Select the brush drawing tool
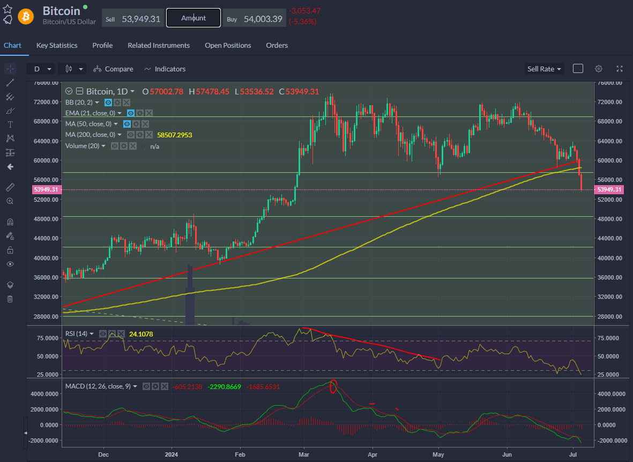The image size is (633, 462). pos(10,111)
